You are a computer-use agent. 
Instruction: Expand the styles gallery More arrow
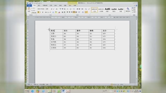[125, 12]
